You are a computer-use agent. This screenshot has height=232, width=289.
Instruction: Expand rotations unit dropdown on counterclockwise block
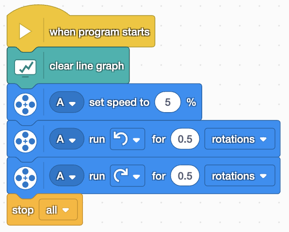point(240,139)
